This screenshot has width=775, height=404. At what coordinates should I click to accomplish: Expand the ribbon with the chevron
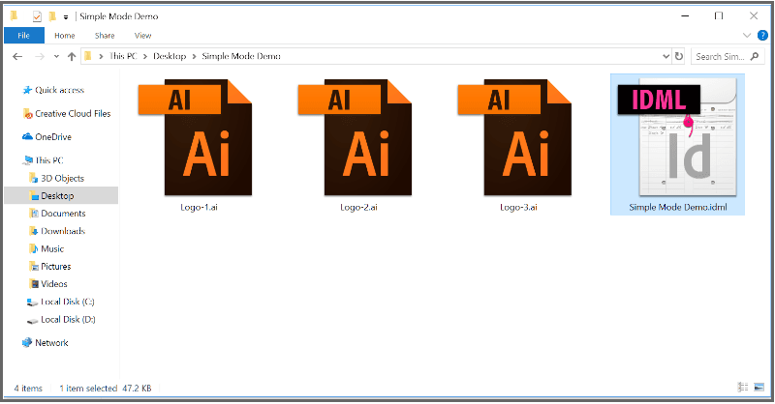747,35
